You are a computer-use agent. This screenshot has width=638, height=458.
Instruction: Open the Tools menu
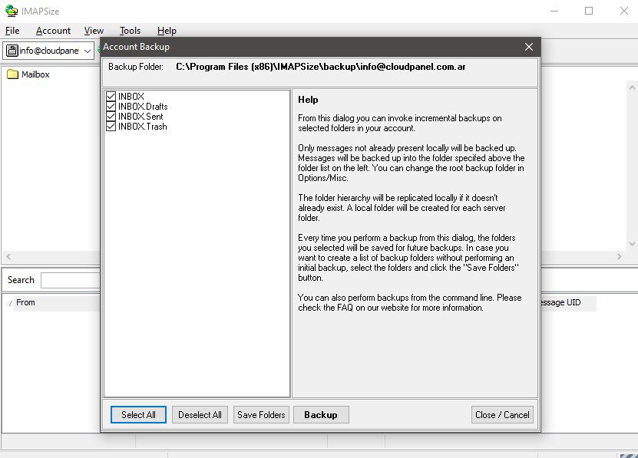pyautogui.click(x=130, y=31)
